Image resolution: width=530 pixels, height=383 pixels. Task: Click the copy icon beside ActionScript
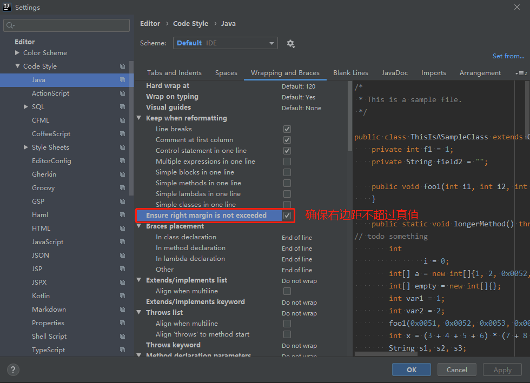[122, 93]
